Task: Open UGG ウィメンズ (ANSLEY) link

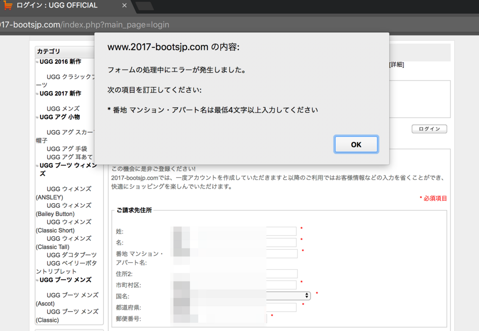Action: click(x=64, y=193)
